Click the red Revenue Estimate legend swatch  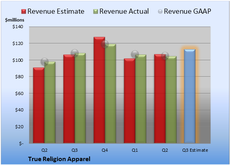coord(23,11)
